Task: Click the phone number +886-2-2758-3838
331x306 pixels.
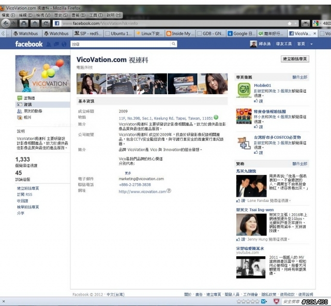Action: [x=134, y=184]
